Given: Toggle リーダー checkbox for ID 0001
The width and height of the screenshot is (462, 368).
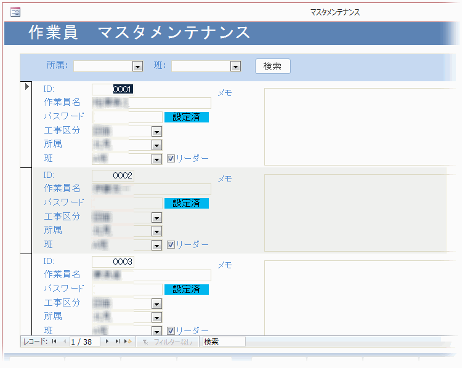Looking at the screenshot, I should [x=171, y=159].
